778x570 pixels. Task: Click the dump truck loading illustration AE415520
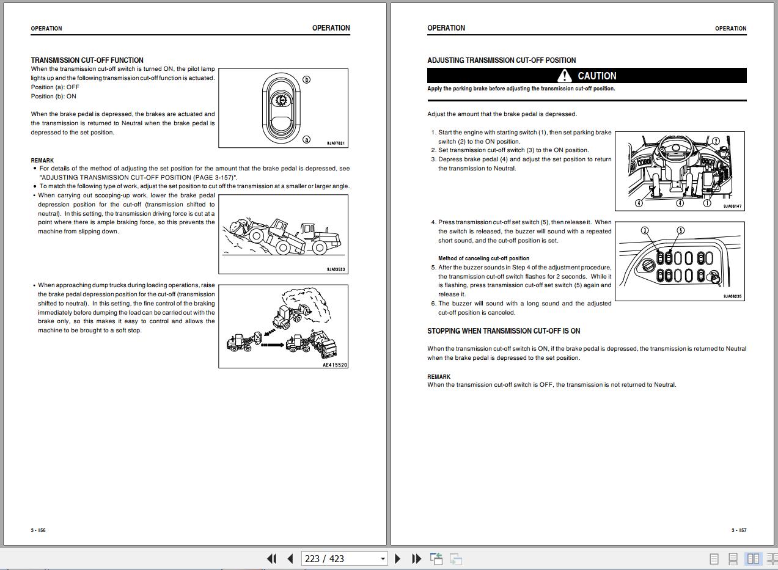point(284,326)
